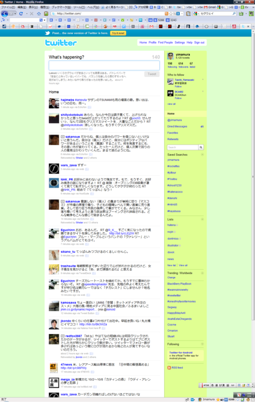The height and width of the screenshot is (402, 255).
Task: Click Change under Trending Worldwide
Action: click(171, 277)
